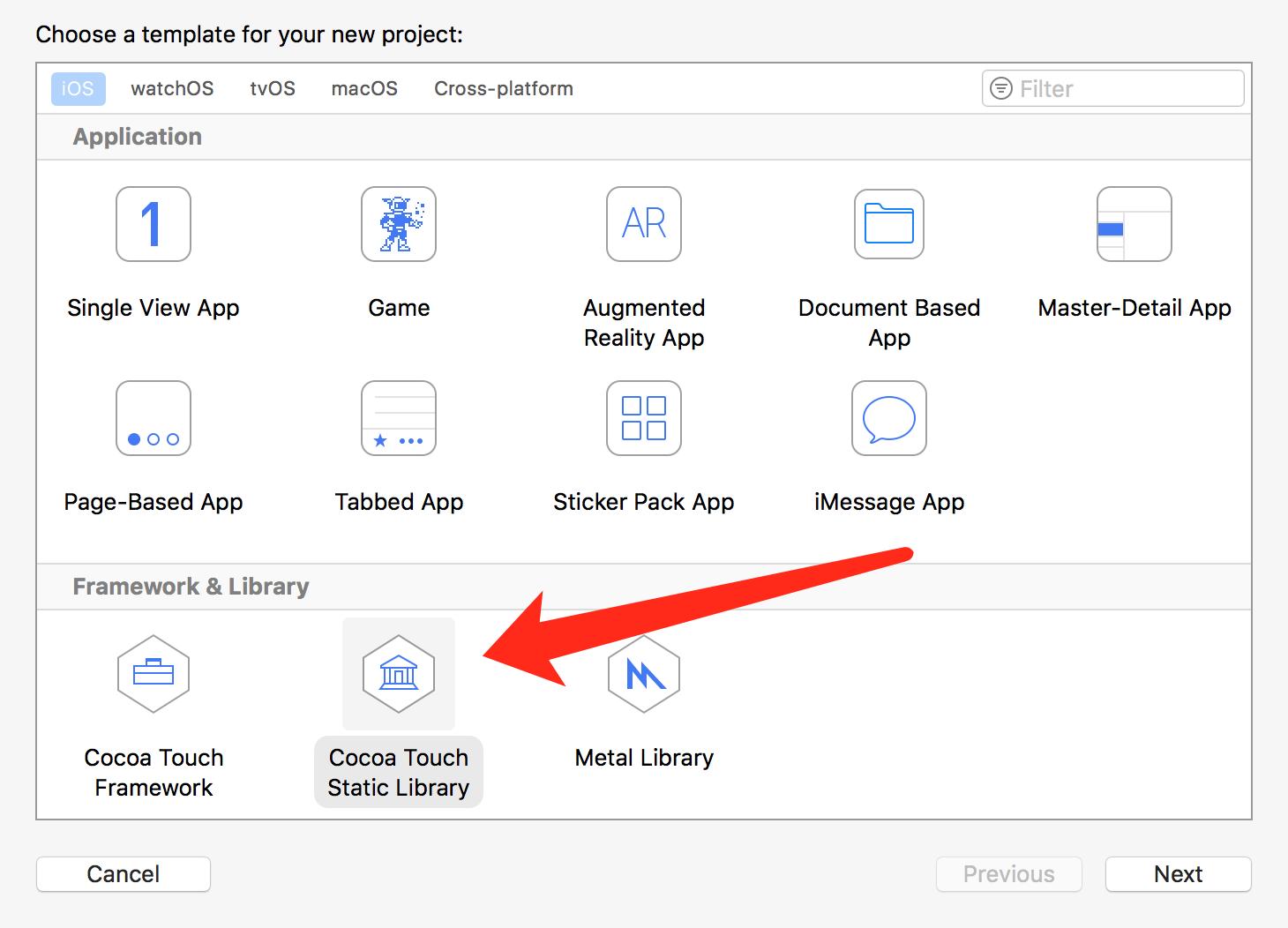Select the Sticker Pack App grid icon
The height and width of the screenshot is (928, 1288).
tap(644, 418)
